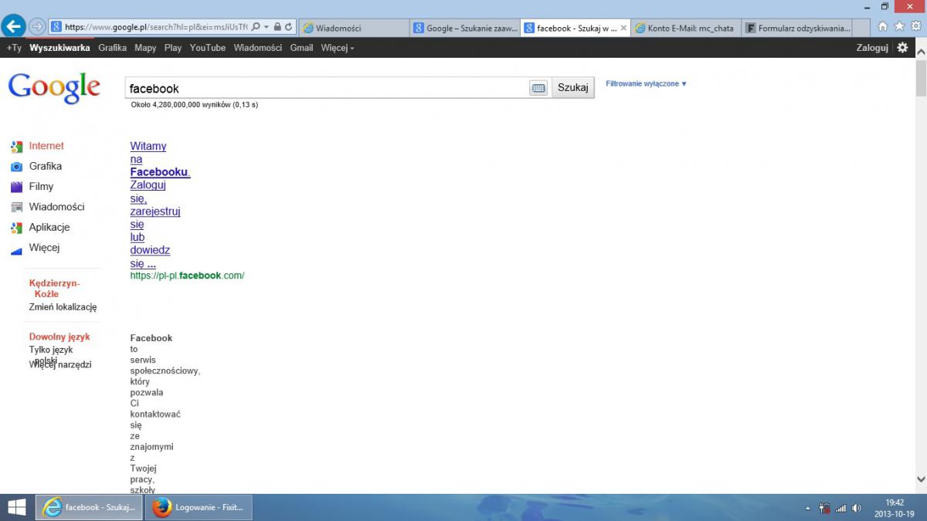Click the search magnifier icon in the address bar
927x521 pixels.
[x=256, y=27]
